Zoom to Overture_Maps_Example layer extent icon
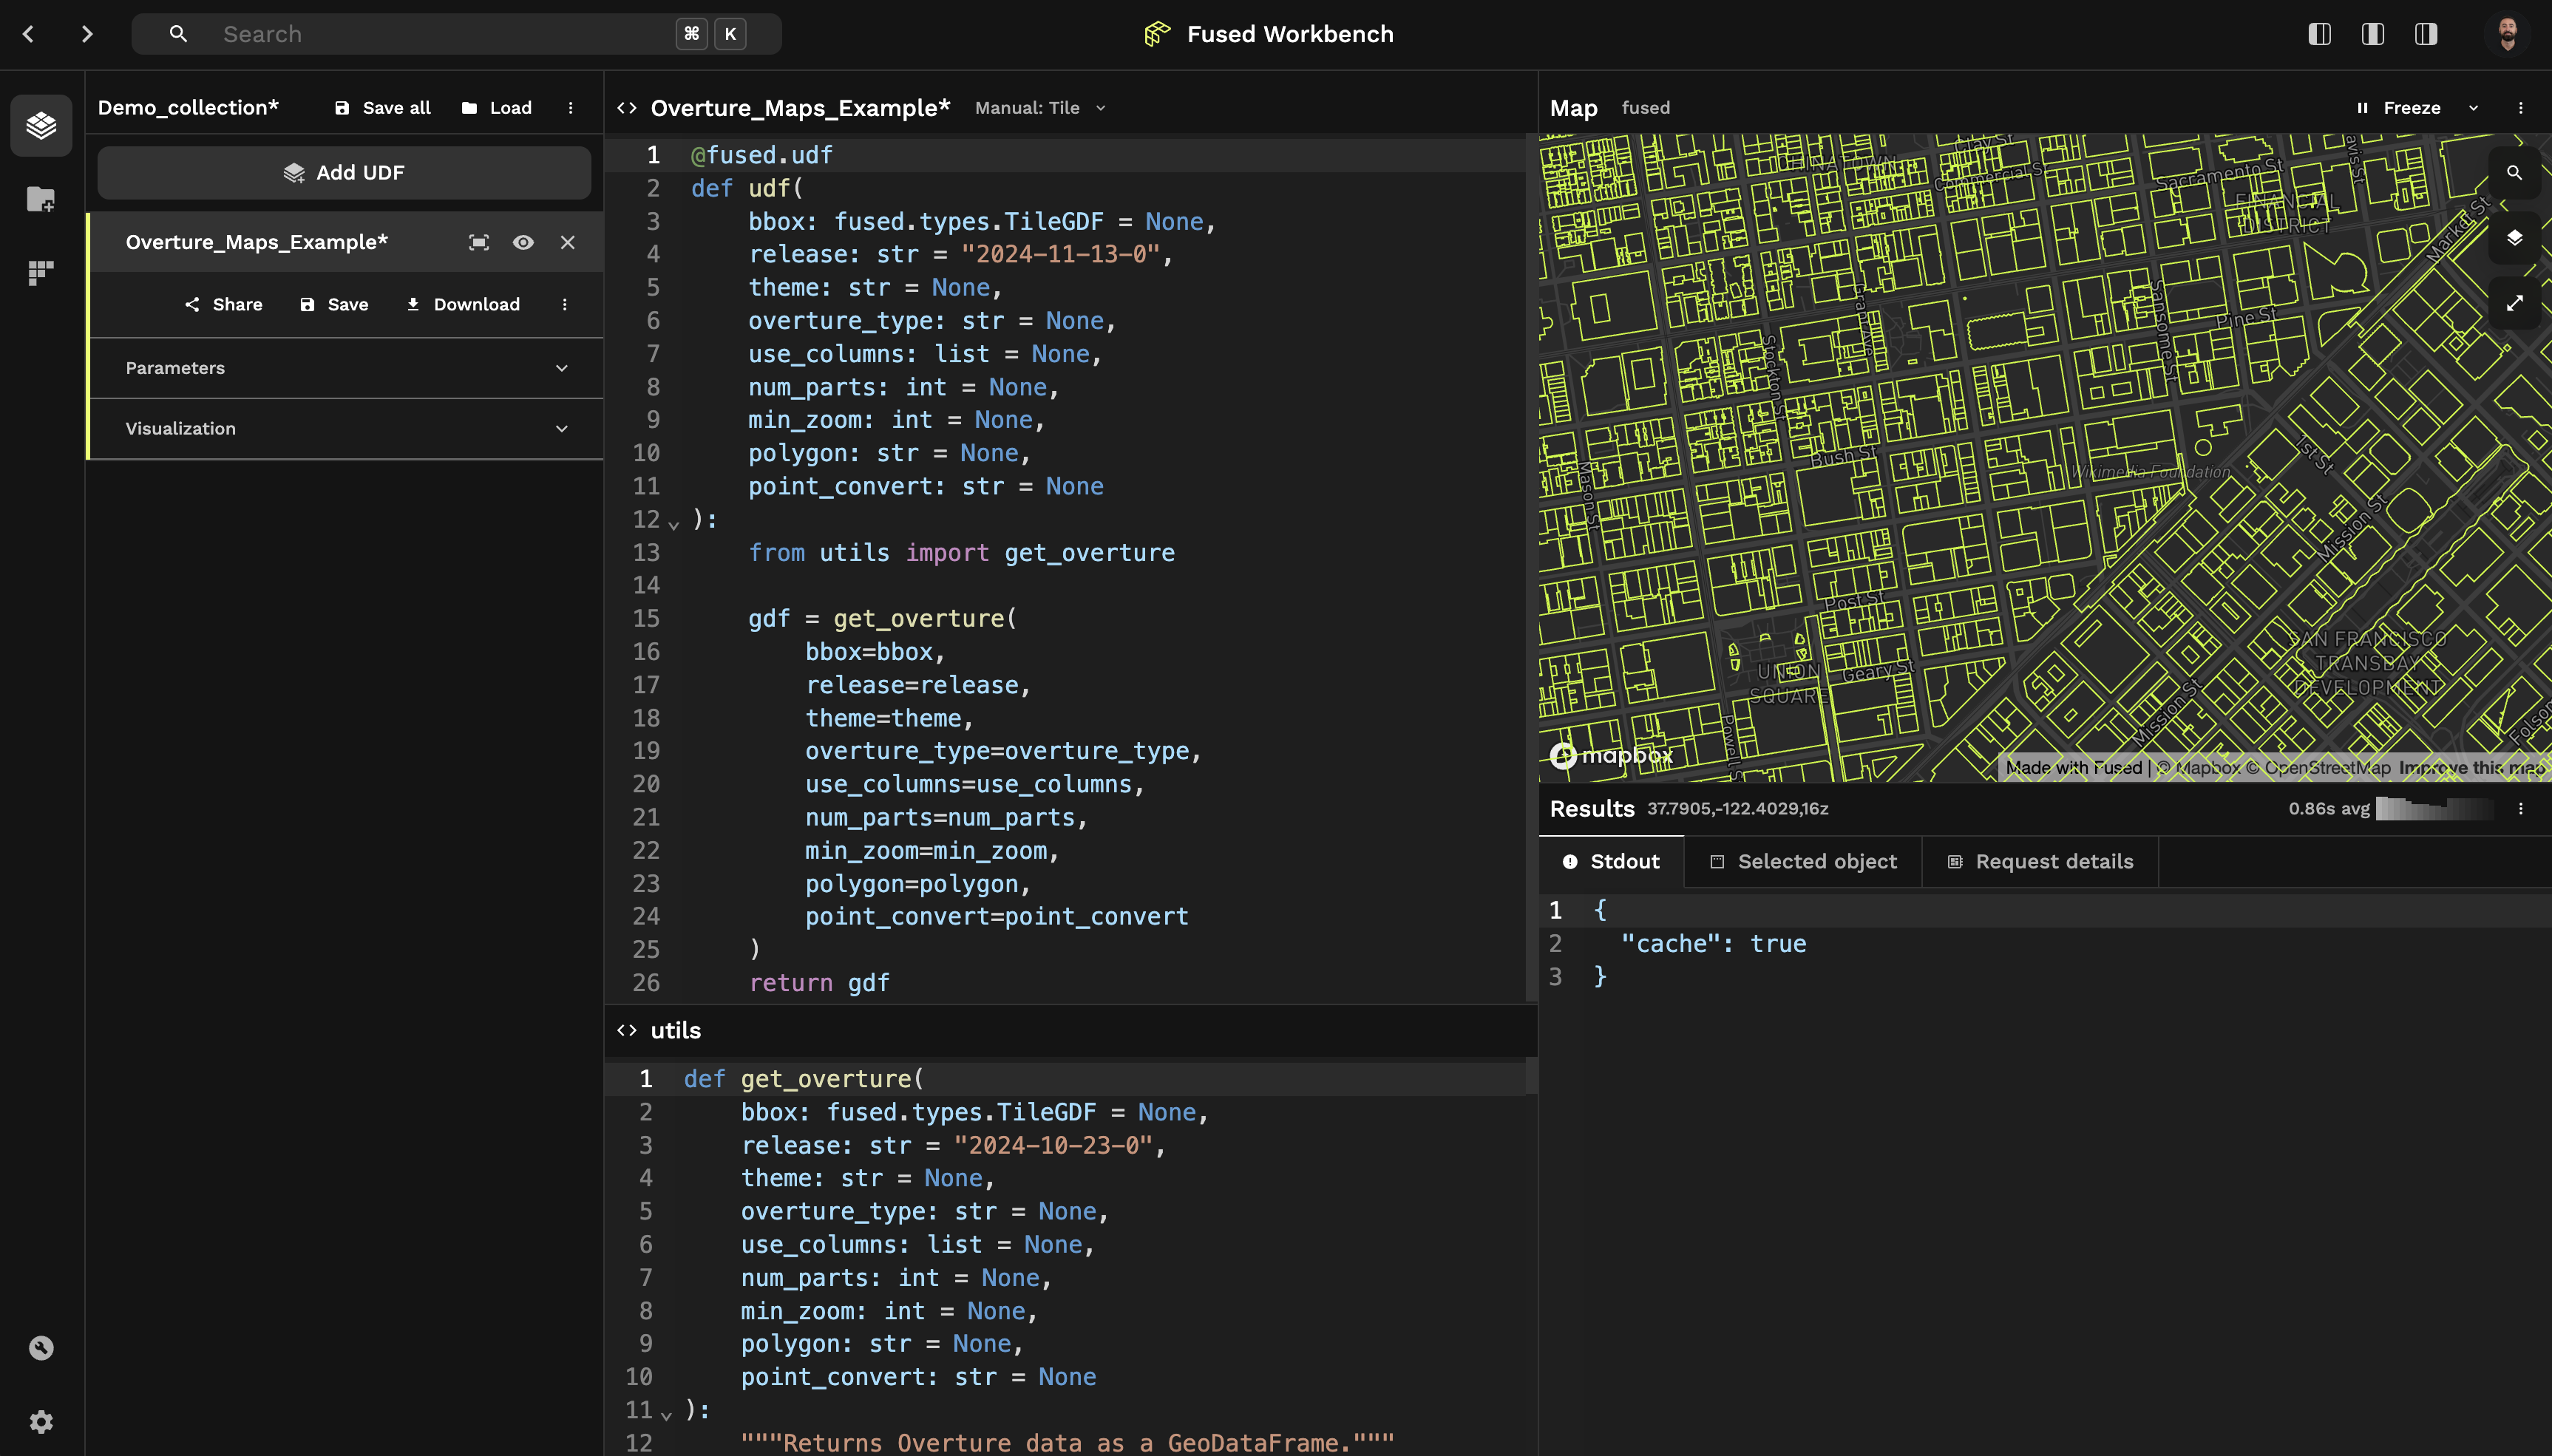The height and width of the screenshot is (1456, 2552). click(x=479, y=242)
